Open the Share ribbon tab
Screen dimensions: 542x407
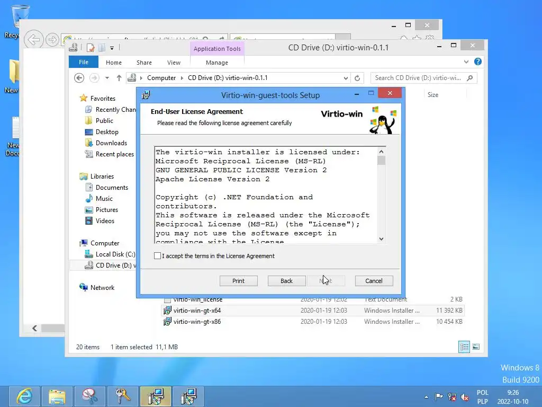[x=144, y=63]
